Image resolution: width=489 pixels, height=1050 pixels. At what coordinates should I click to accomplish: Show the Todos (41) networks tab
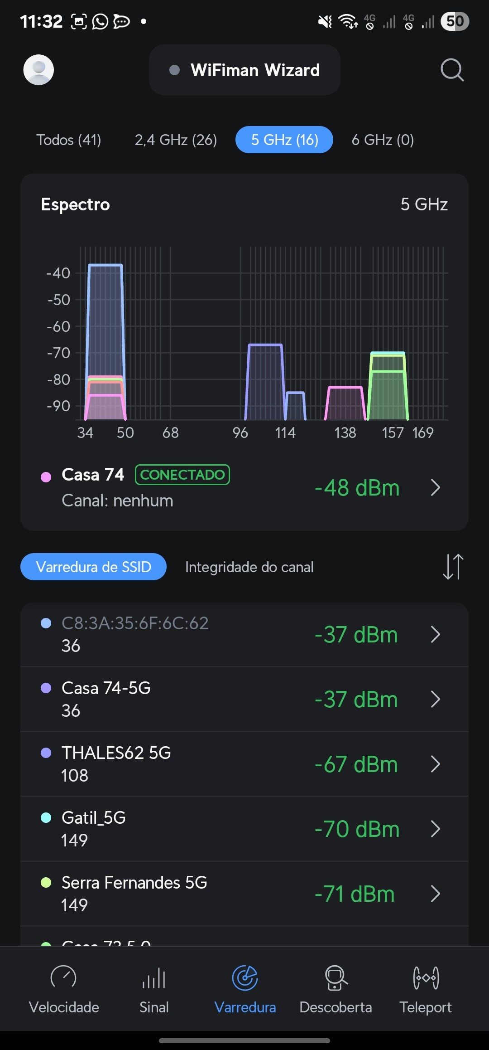click(x=69, y=140)
